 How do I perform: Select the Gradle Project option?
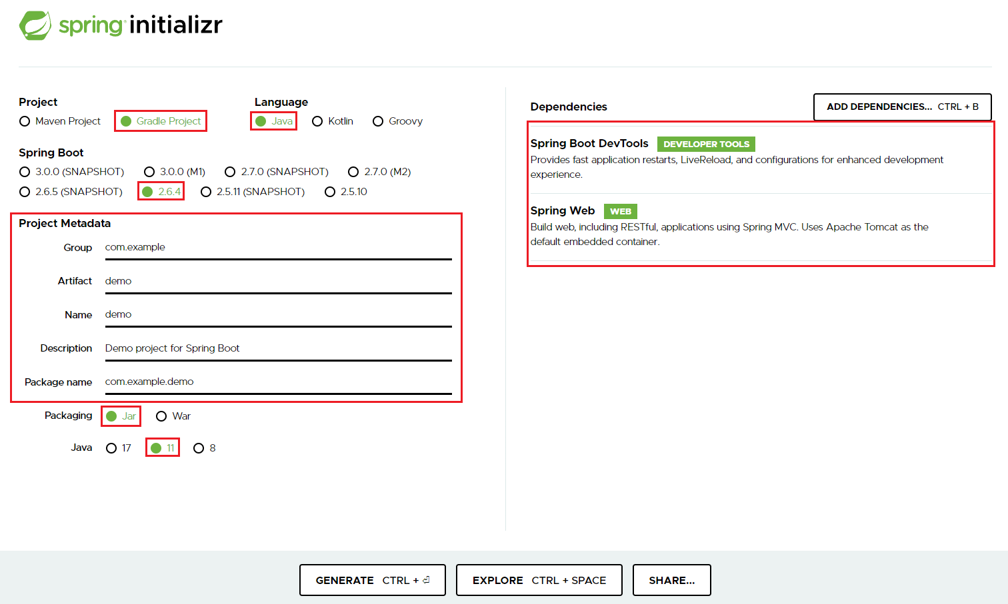point(161,121)
